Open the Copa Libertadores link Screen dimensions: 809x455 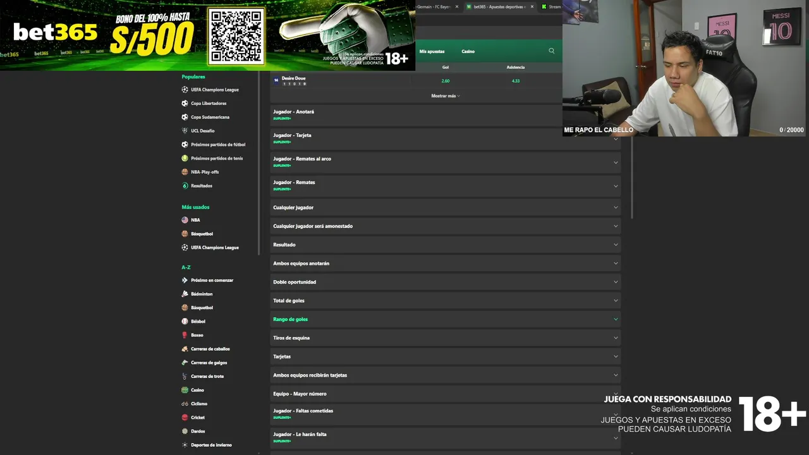point(209,103)
